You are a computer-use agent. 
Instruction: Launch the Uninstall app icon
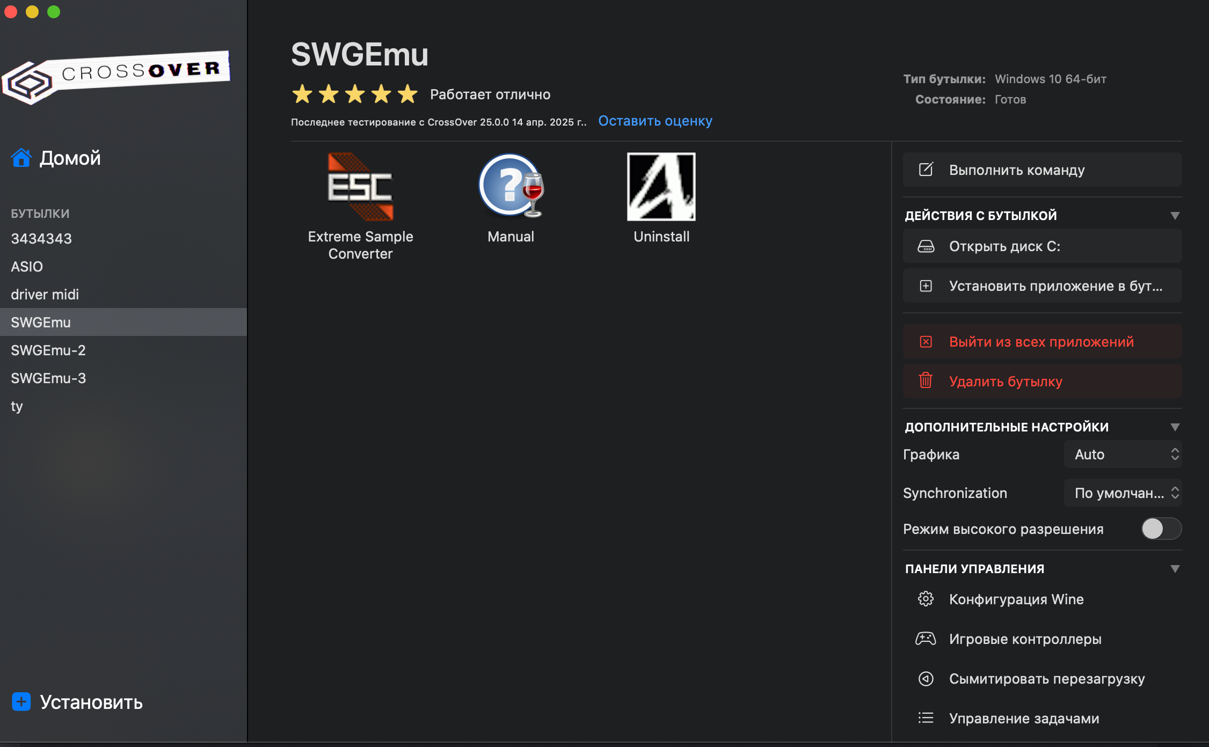point(661,186)
